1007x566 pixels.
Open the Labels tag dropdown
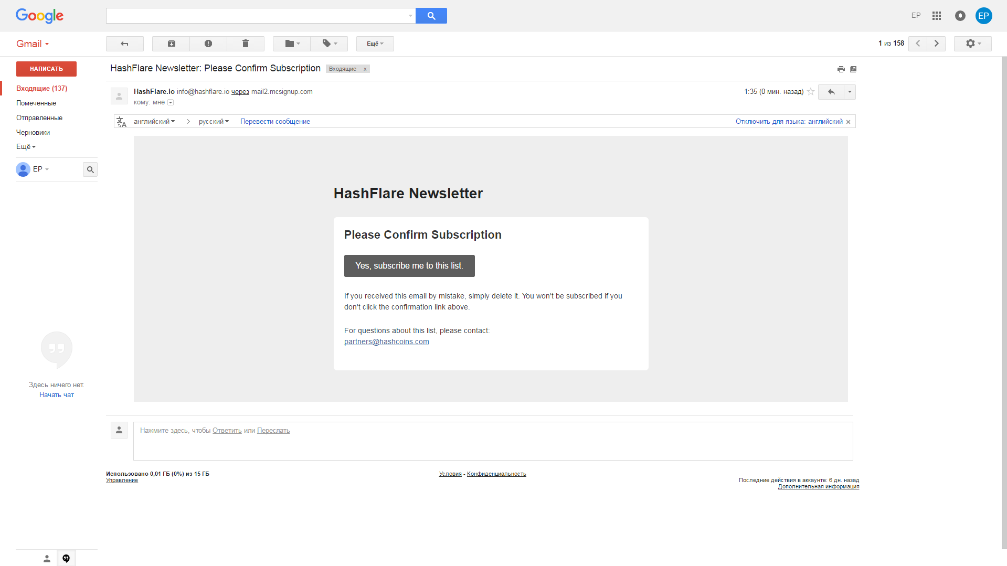coord(329,44)
